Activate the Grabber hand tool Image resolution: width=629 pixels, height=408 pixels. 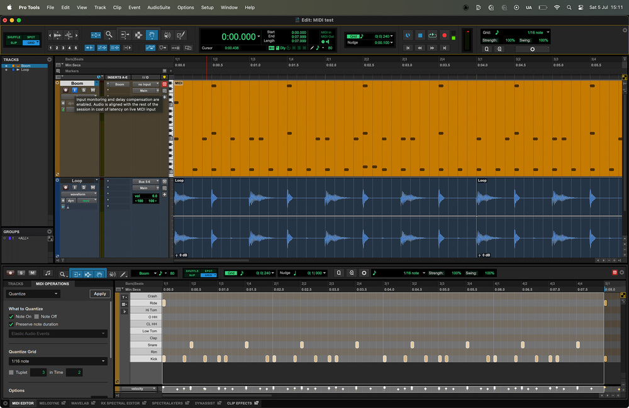[x=153, y=35]
